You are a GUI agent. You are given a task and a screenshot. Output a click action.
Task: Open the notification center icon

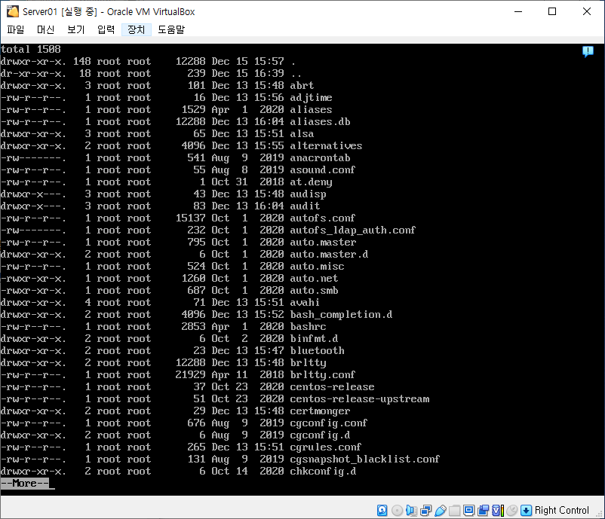pos(588,51)
